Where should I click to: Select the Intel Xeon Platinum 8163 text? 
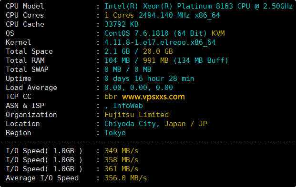pyautogui.click(x=198, y=6)
